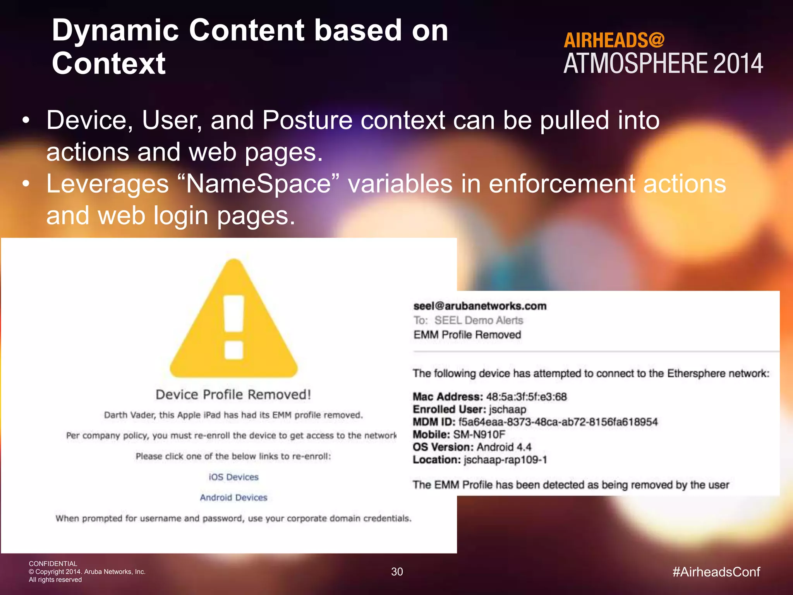The width and height of the screenshot is (793, 595).
Task: Click Enrolled User: jschaap line
Action: tap(469, 409)
